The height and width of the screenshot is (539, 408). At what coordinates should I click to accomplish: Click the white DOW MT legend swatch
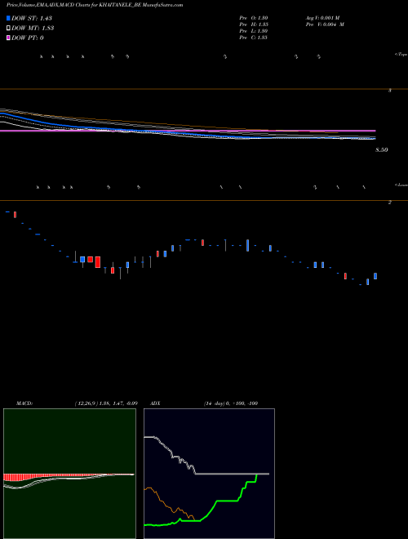(9, 29)
